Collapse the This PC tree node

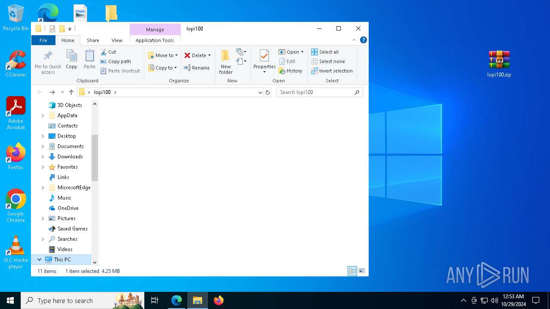click(x=39, y=260)
